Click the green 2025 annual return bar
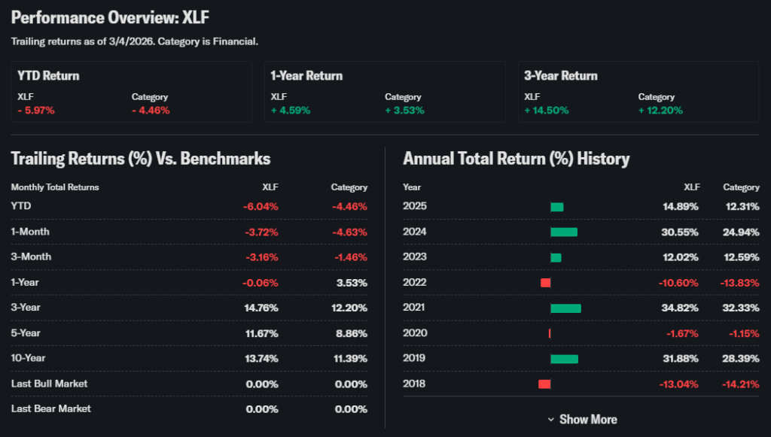This screenshot has height=437, width=771. [556, 207]
